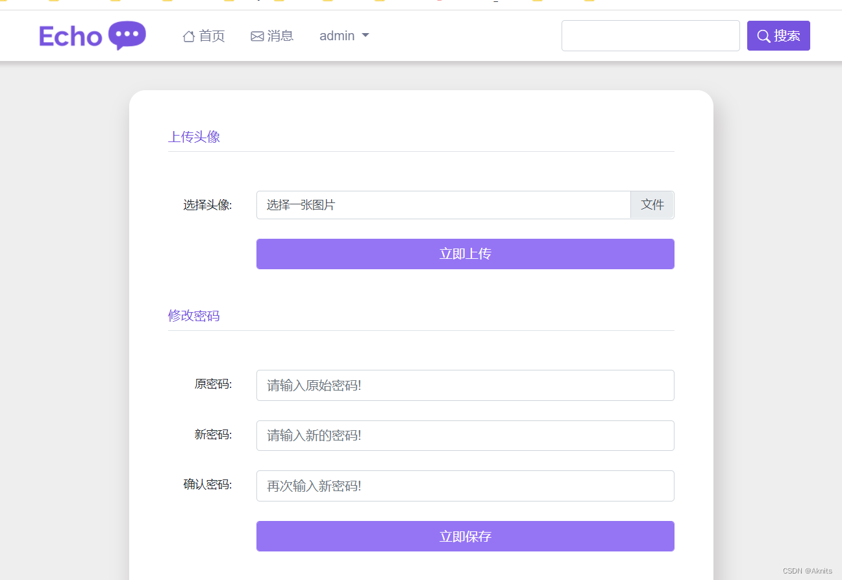Go to 首页 in the navbar
Viewport: 842px width, 580px height.
(204, 36)
